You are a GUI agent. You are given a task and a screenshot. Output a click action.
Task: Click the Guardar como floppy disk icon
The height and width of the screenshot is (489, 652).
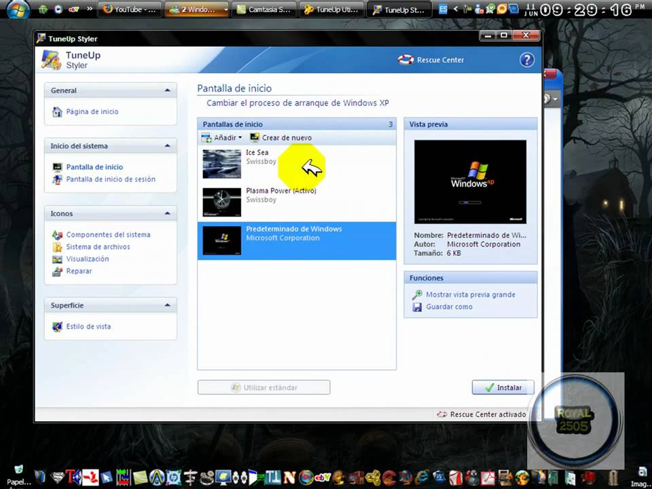tap(416, 307)
